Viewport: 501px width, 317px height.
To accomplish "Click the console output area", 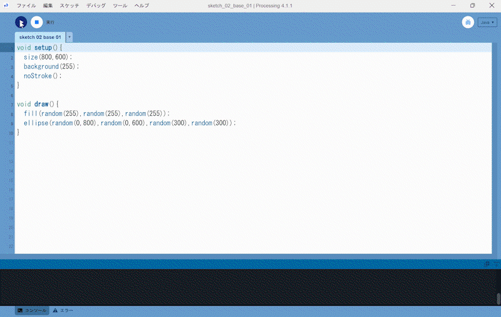I will pos(248,287).
